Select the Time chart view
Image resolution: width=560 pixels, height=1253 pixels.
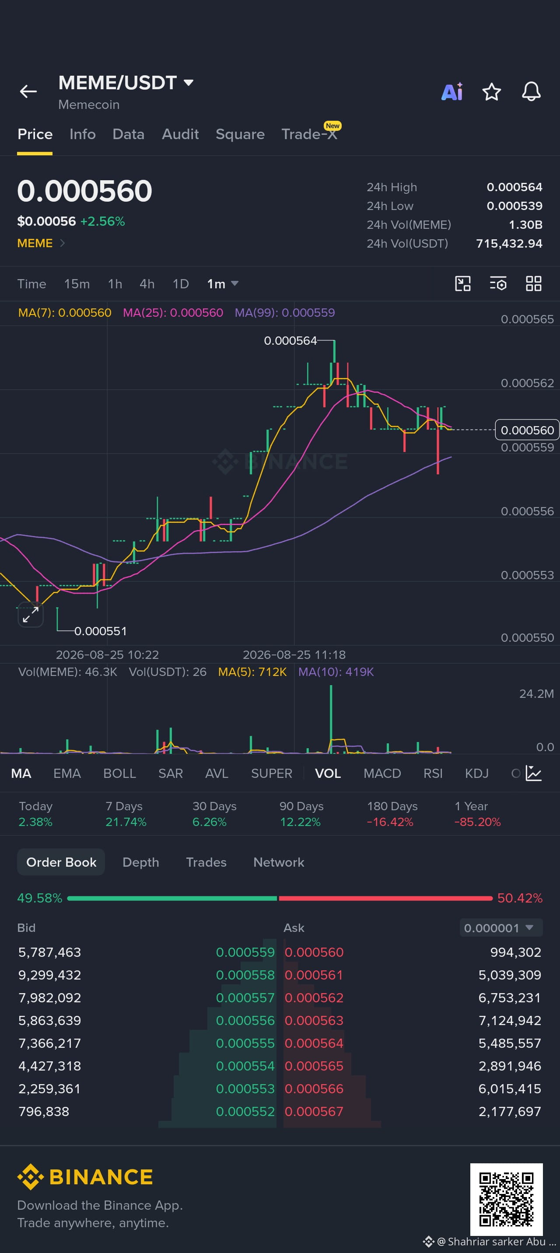click(x=31, y=283)
